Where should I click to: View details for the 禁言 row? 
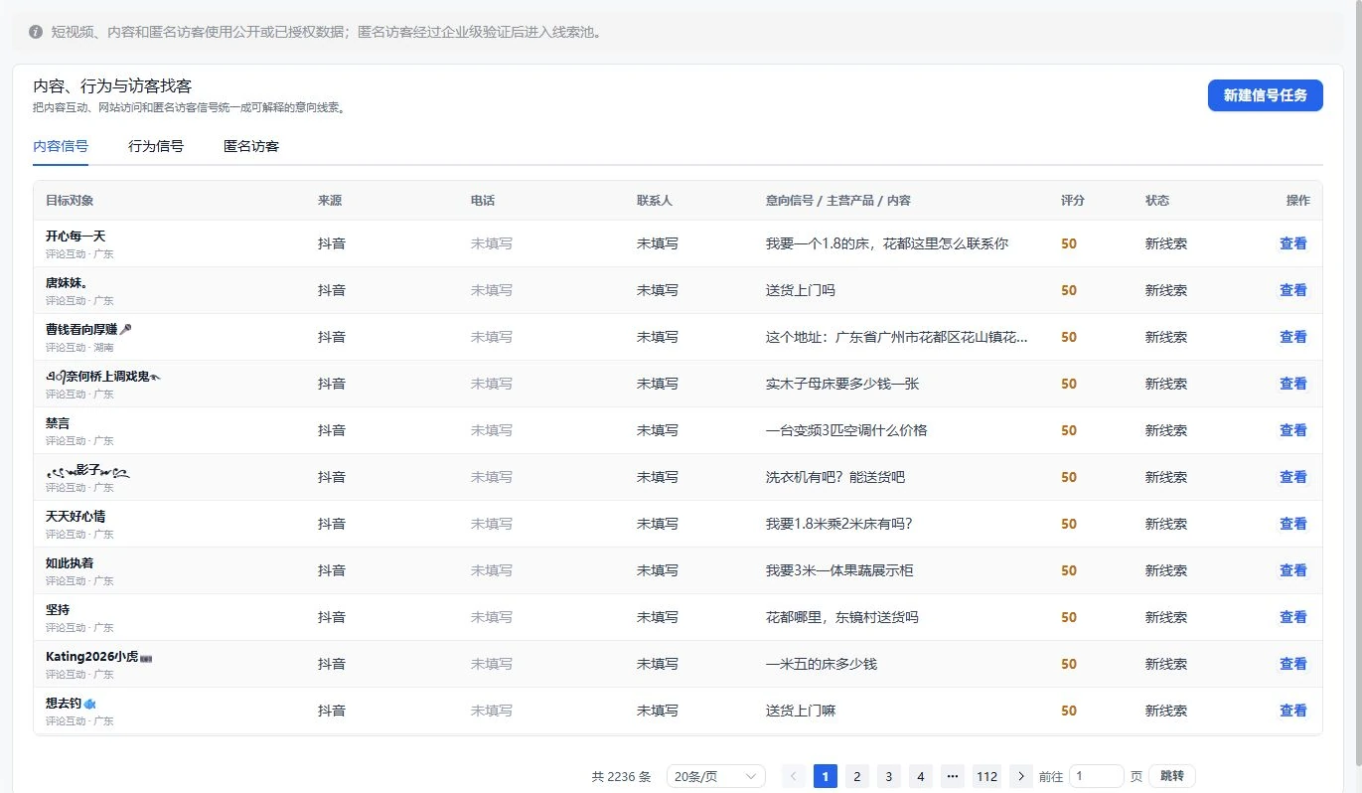point(1292,430)
